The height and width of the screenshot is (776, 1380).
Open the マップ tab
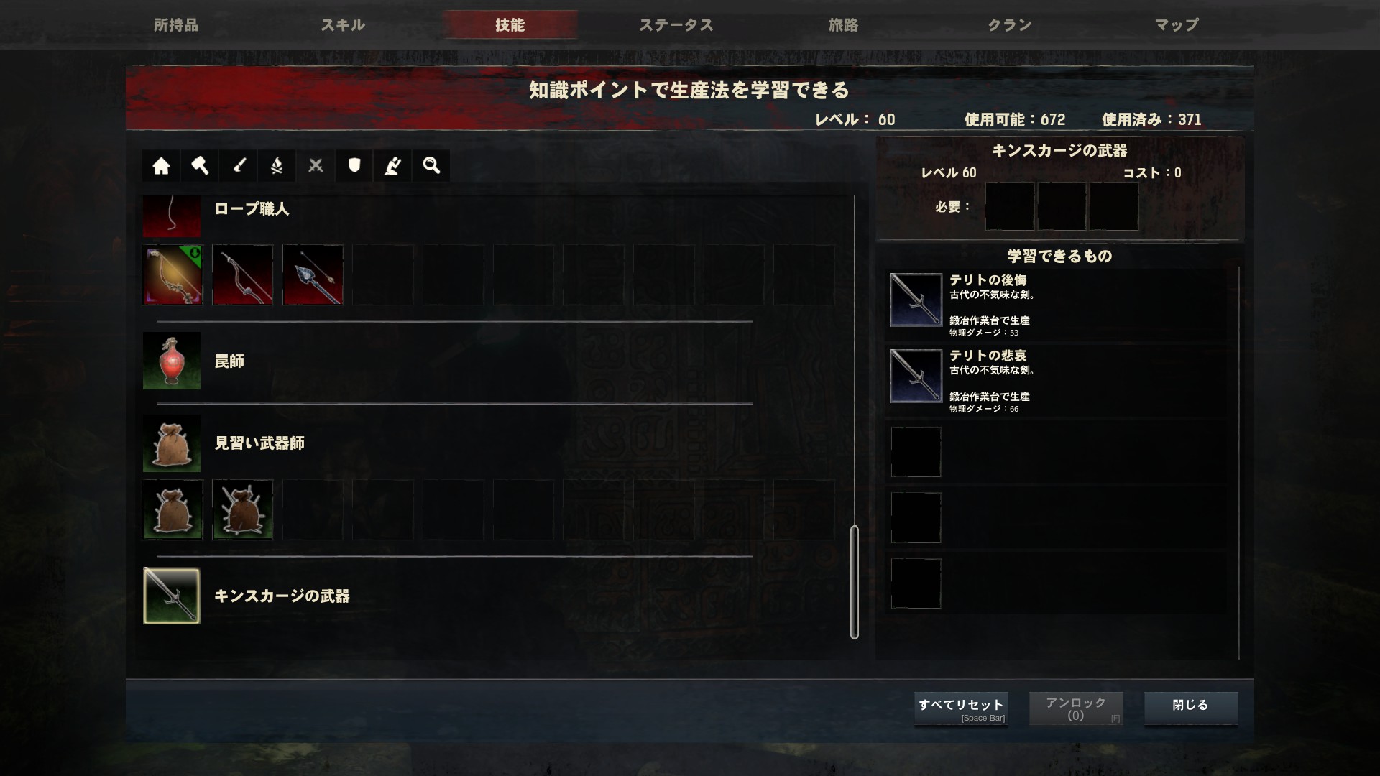click(x=1177, y=25)
